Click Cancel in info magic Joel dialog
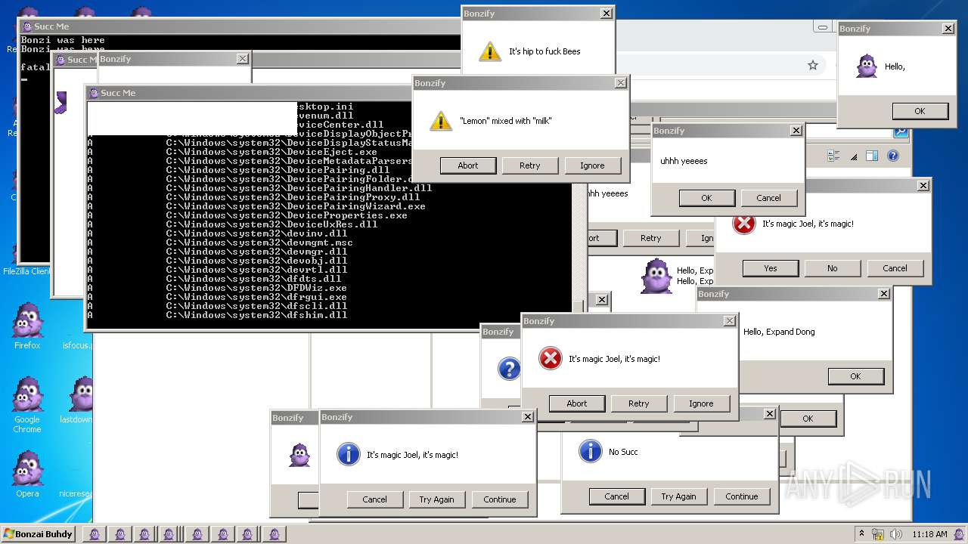 [374, 499]
